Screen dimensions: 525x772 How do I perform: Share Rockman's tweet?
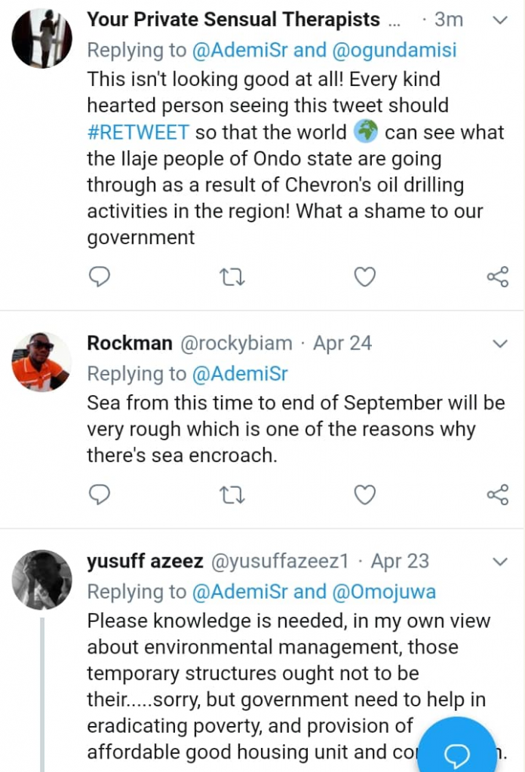(498, 495)
